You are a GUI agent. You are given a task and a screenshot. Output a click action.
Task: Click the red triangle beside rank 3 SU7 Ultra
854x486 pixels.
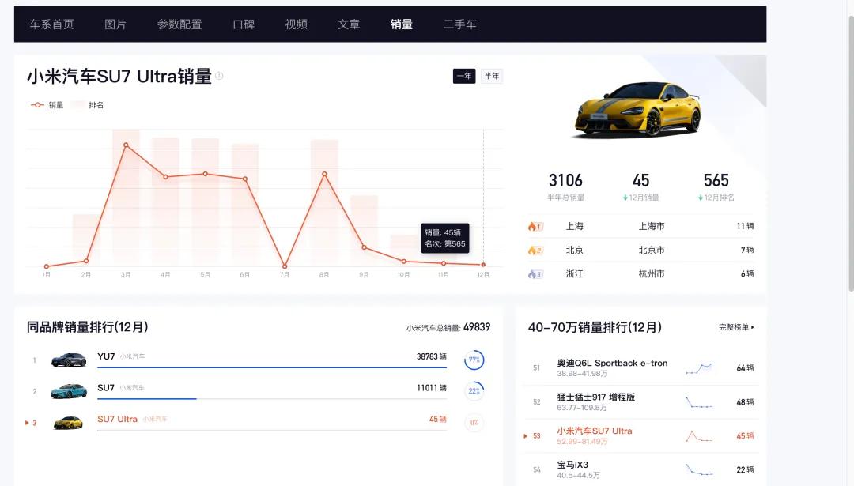[x=25, y=423]
